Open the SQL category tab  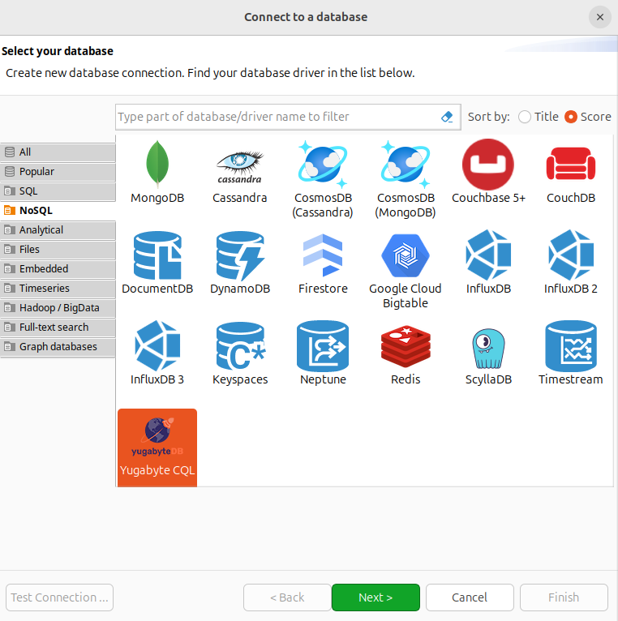pos(57,191)
